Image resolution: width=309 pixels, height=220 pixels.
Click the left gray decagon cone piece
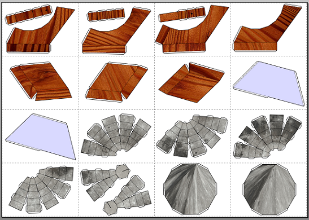point(190,189)
